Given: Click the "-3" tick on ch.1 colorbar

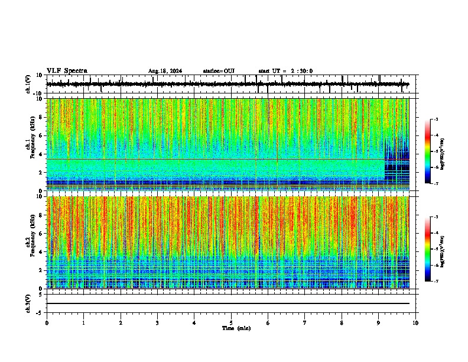Looking at the screenshot, I should (435, 119).
